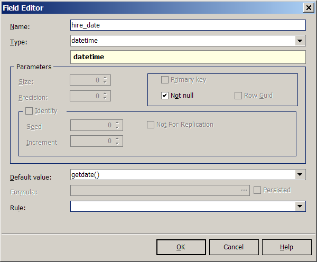Viewport: 317px width, 262px height.
Task: Click the Formula ellipsis browse button
Action: (244, 190)
